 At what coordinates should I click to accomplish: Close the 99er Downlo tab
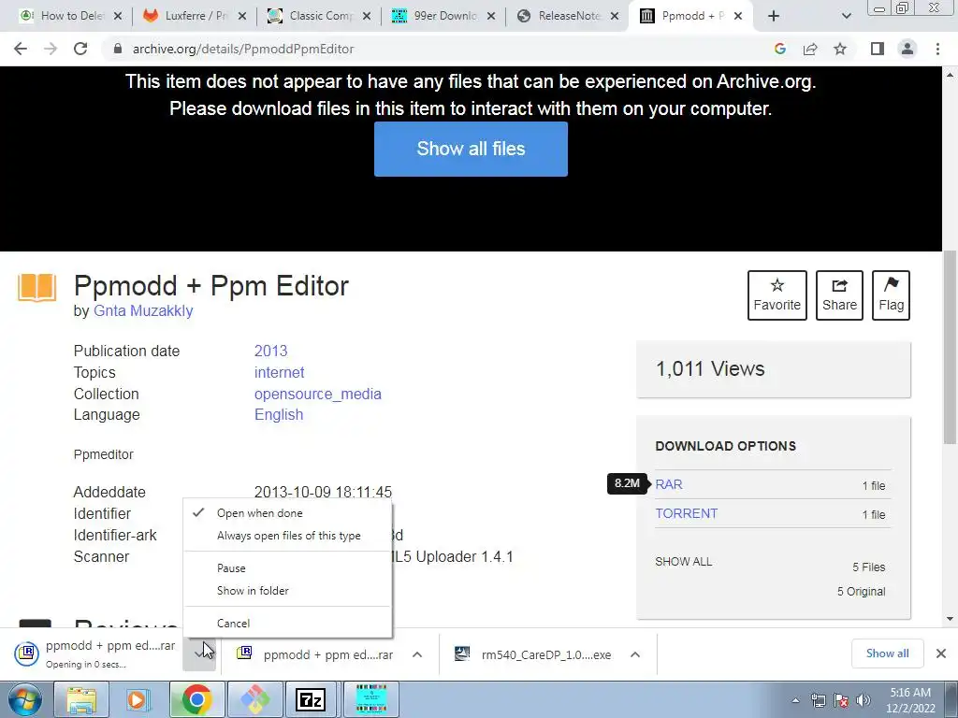tap(491, 17)
